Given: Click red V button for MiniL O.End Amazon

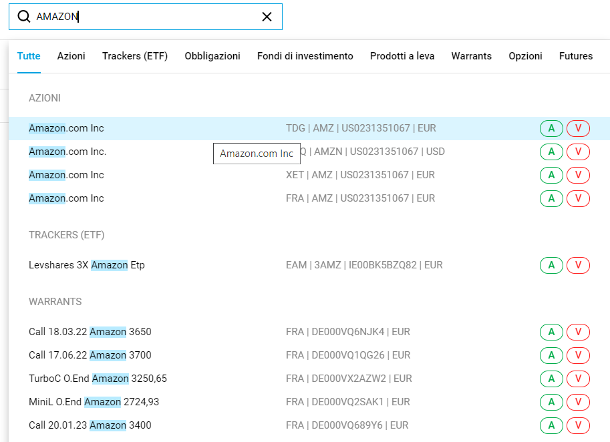Looking at the screenshot, I should coord(578,402).
